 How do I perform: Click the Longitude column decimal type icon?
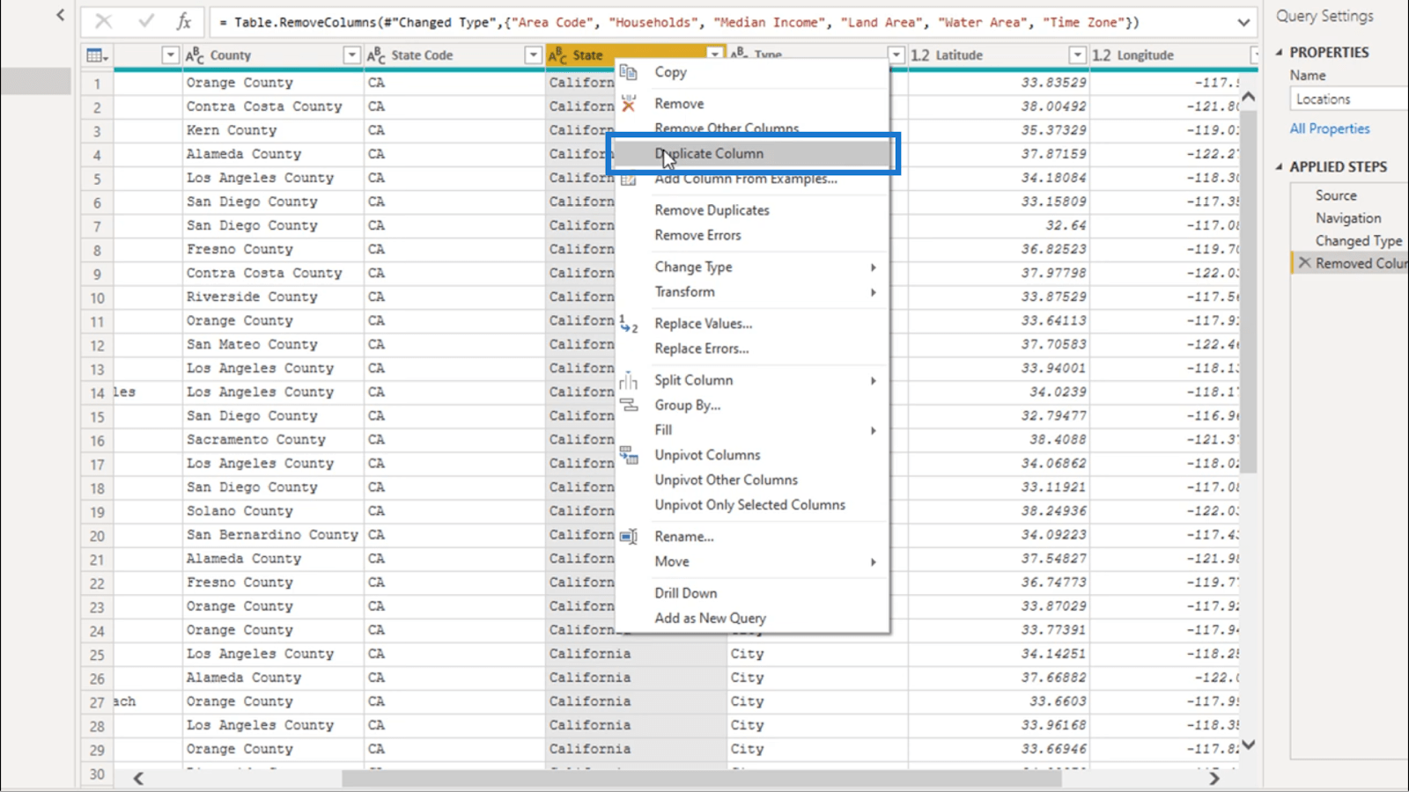[x=1102, y=55]
